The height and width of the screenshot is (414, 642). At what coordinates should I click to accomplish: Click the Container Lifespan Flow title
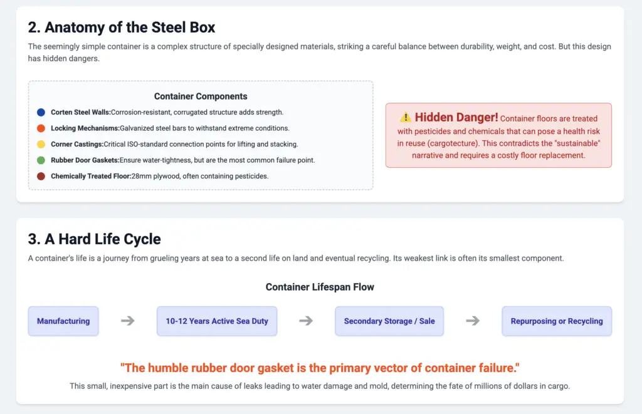coord(320,287)
